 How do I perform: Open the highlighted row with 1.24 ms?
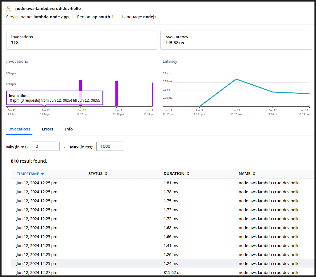click(x=162, y=263)
